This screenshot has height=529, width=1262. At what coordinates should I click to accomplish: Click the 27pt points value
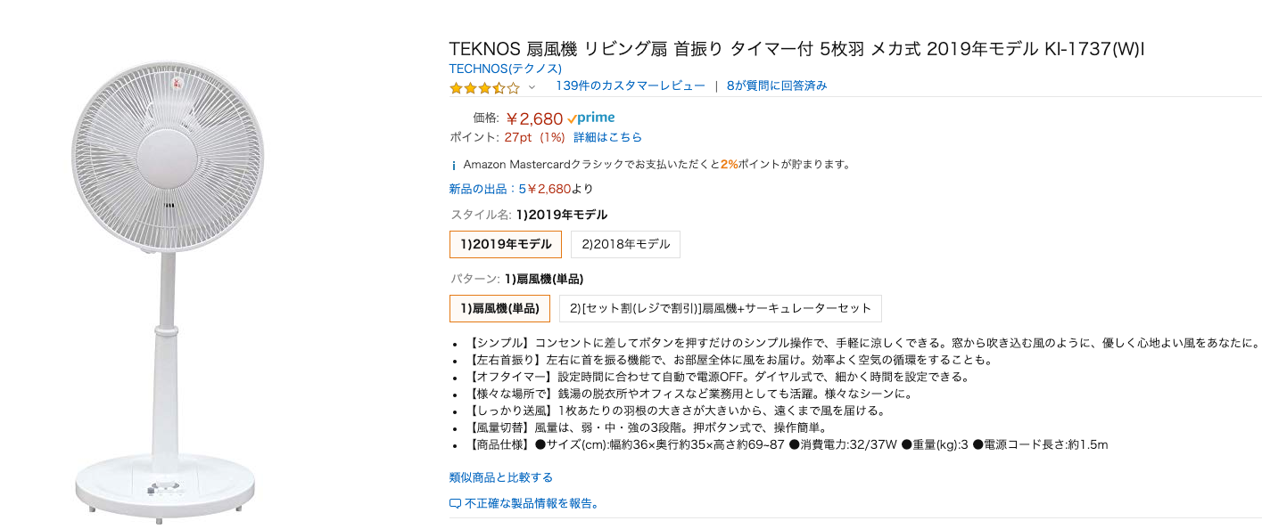517,137
